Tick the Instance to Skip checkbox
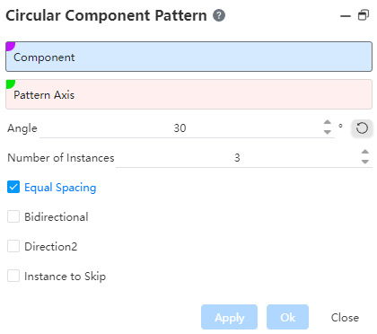Screen dimensions: 377x334 13,276
